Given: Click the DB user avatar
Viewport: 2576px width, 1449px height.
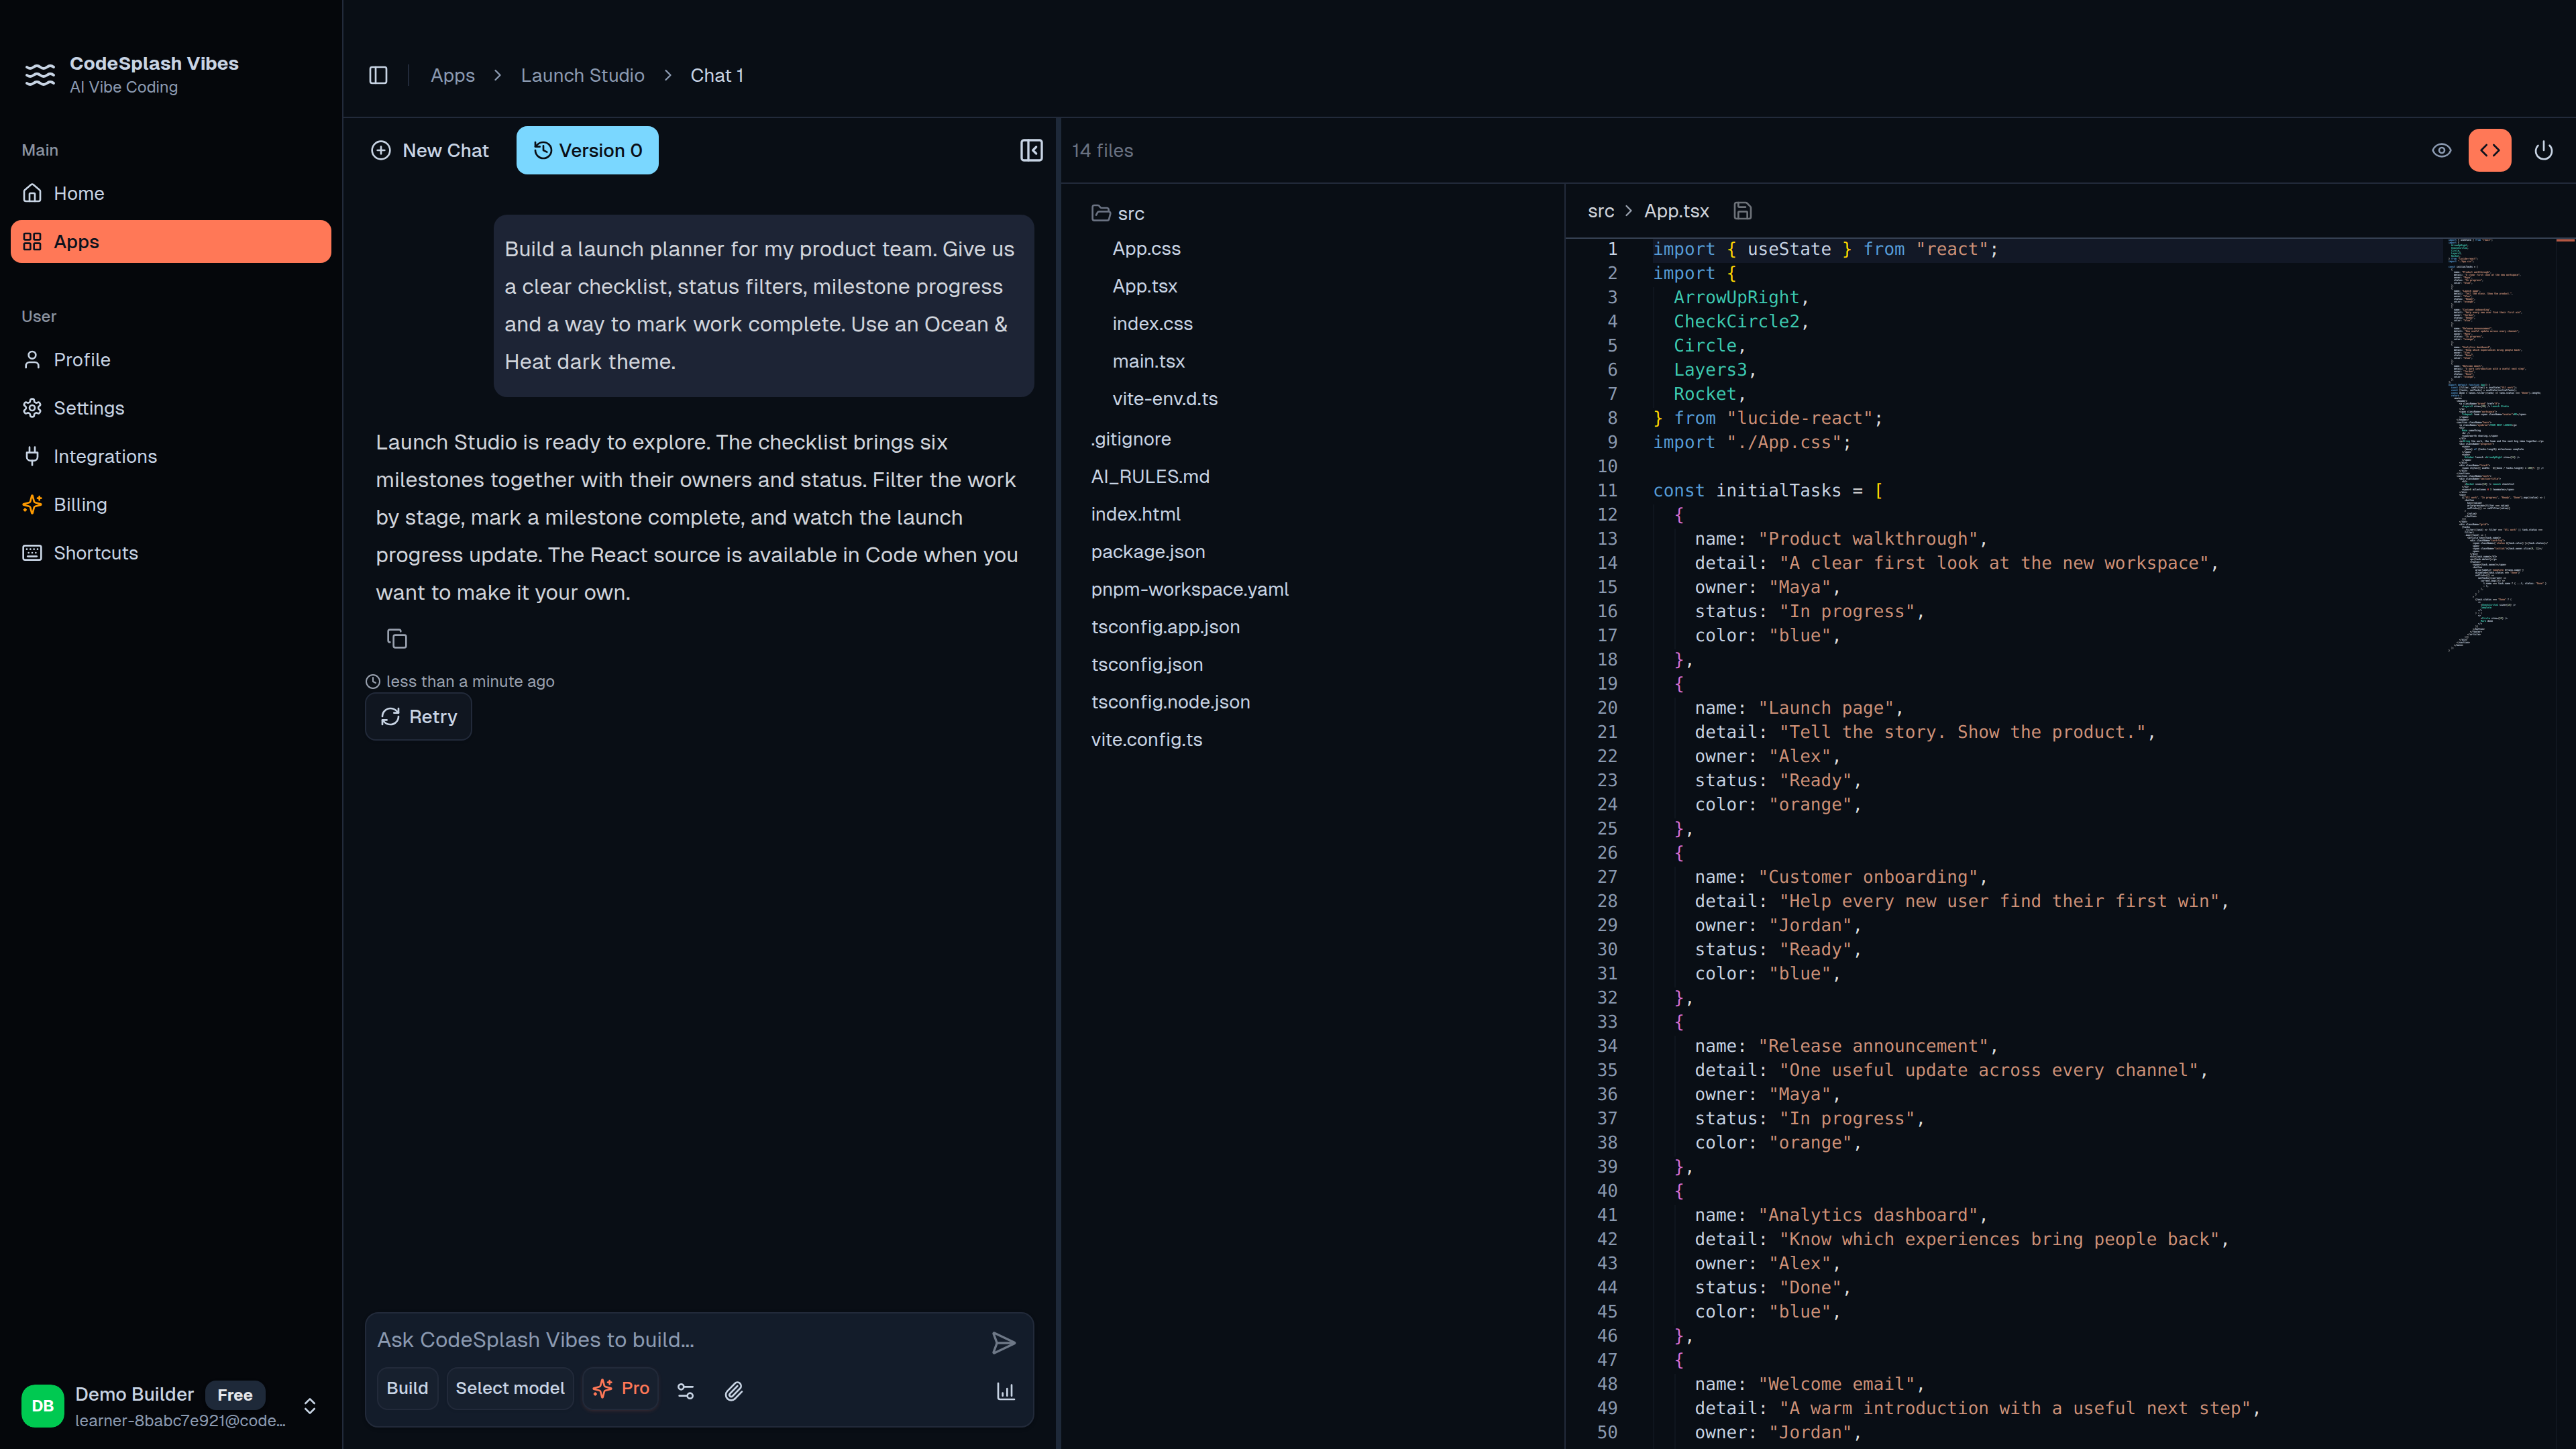Looking at the screenshot, I should click(43, 1406).
